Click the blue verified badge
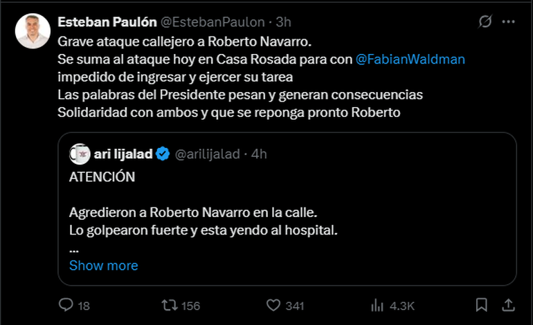Image resolution: width=533 pixels, height=325 pixels. tap(162, 154)
